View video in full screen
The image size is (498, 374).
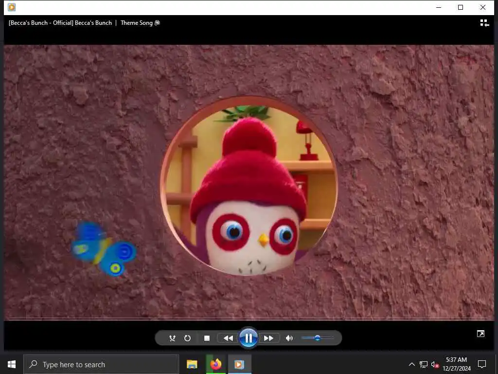pos(480,334)
